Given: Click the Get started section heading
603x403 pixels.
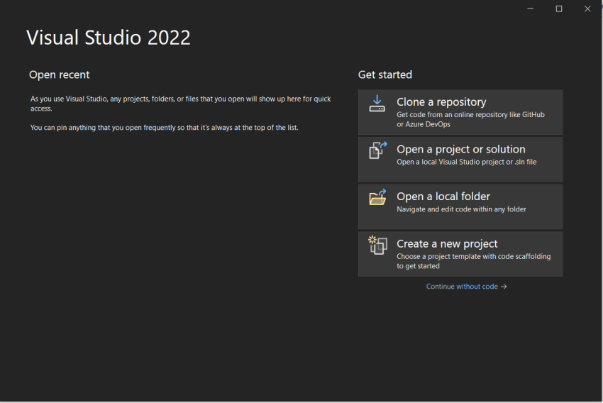Looking at the screenshot, I should [x=385, y=74].
